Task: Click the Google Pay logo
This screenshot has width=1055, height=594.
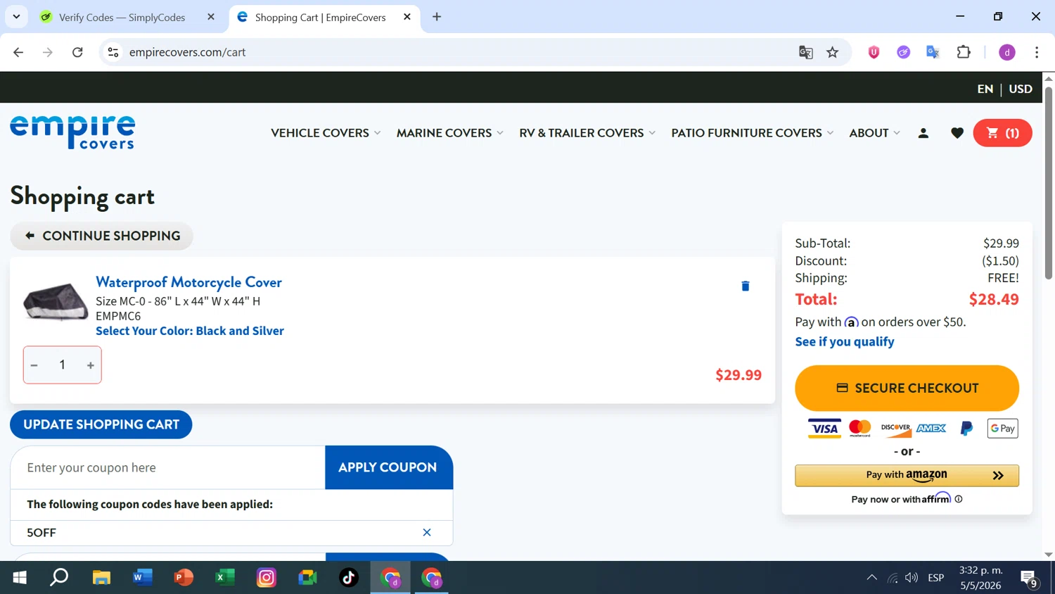Action: coord(1002,428)
